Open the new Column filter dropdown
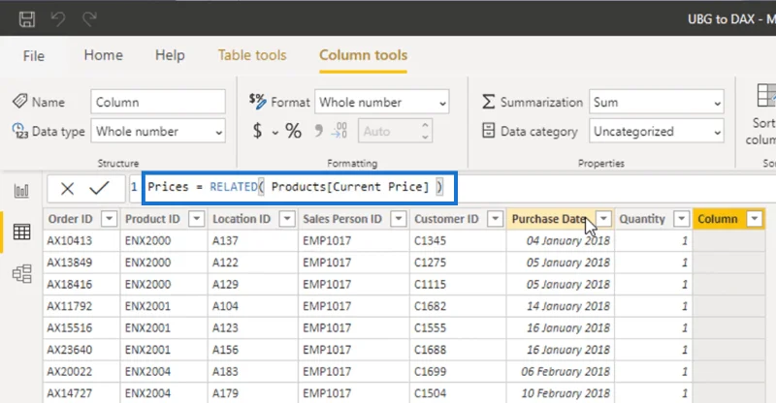 (x=755, y=219)
